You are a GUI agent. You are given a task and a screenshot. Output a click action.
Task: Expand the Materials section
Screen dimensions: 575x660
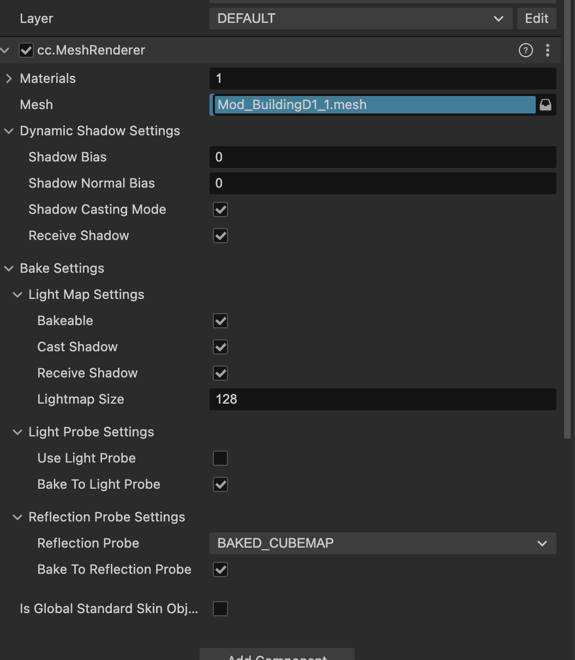[9, 79]
